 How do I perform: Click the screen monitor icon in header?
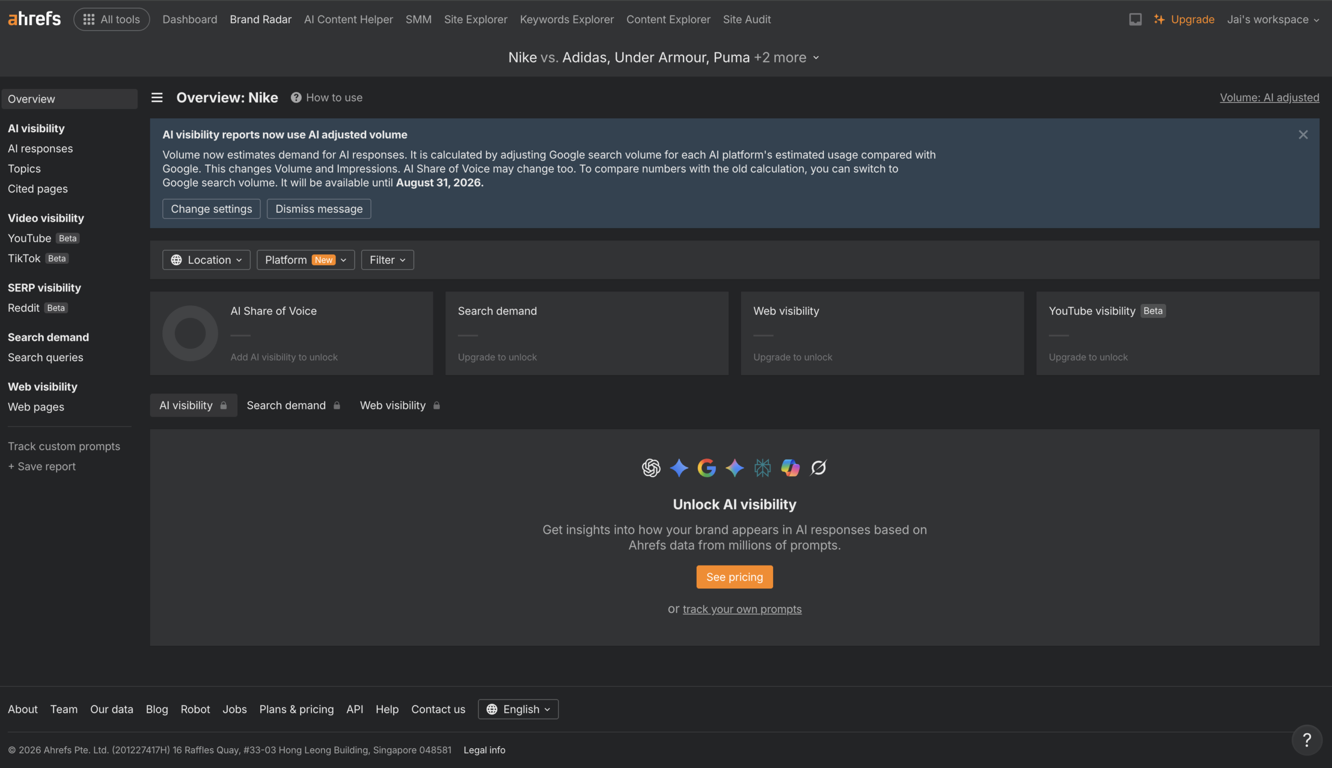1135,20
